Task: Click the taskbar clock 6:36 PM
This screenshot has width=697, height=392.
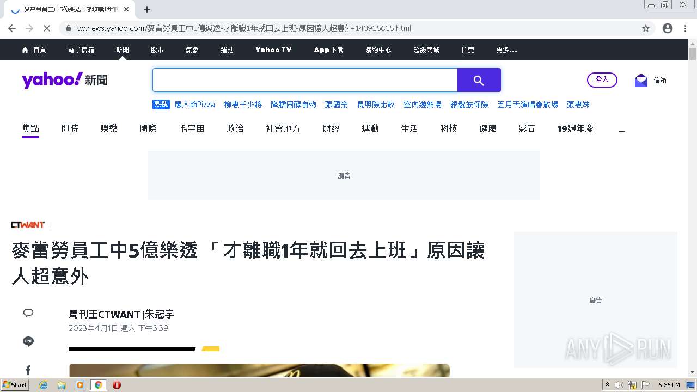Action: (669, 385)
